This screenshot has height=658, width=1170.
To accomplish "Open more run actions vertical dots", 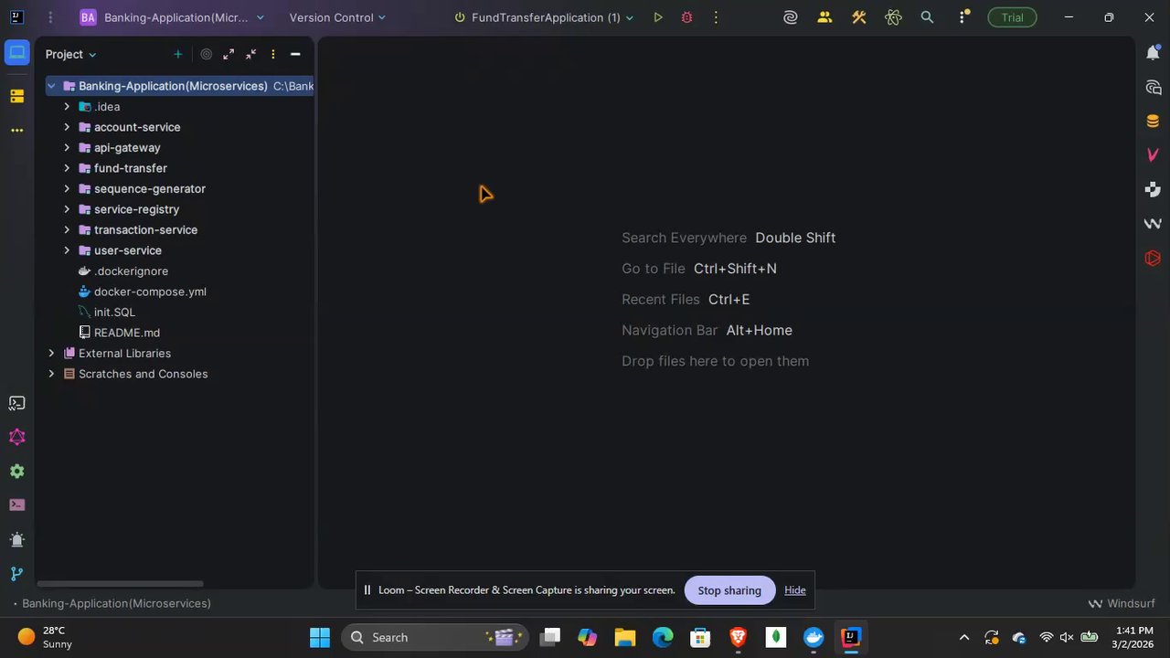I will (716, 17).
